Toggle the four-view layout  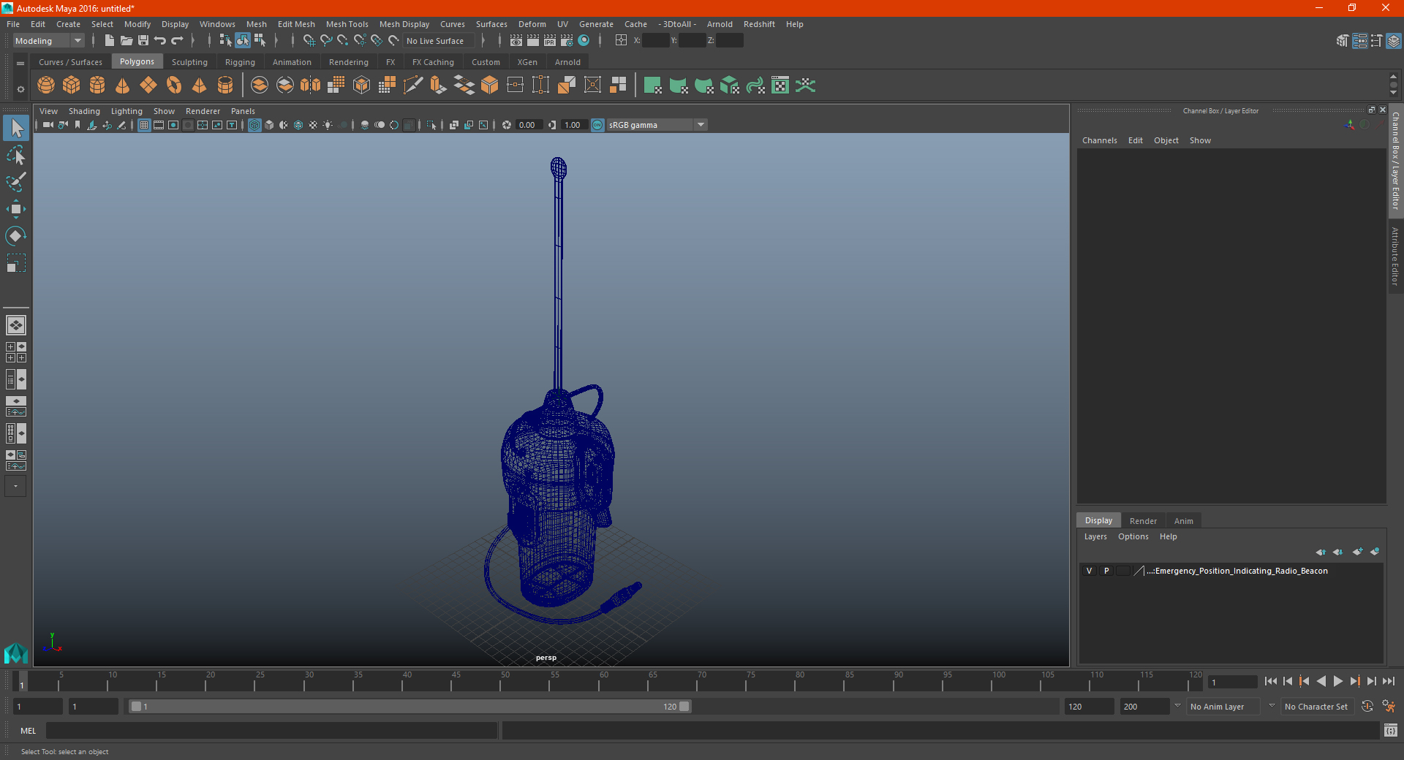[16, 352]
